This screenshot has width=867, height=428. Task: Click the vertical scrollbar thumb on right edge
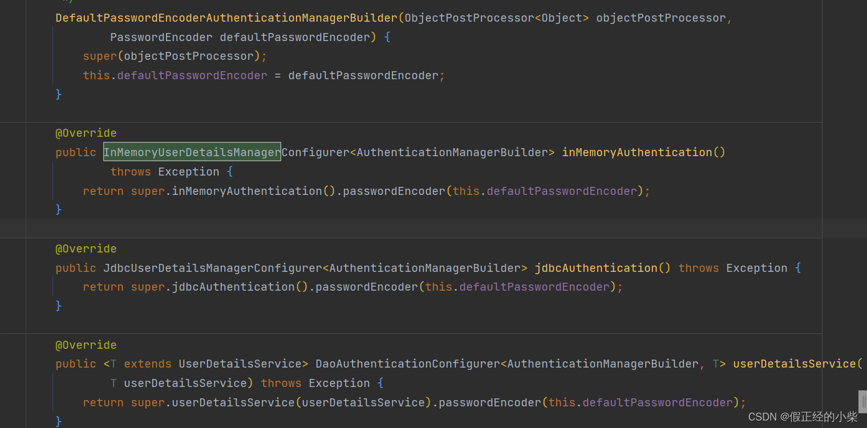[x=862, y=402]
